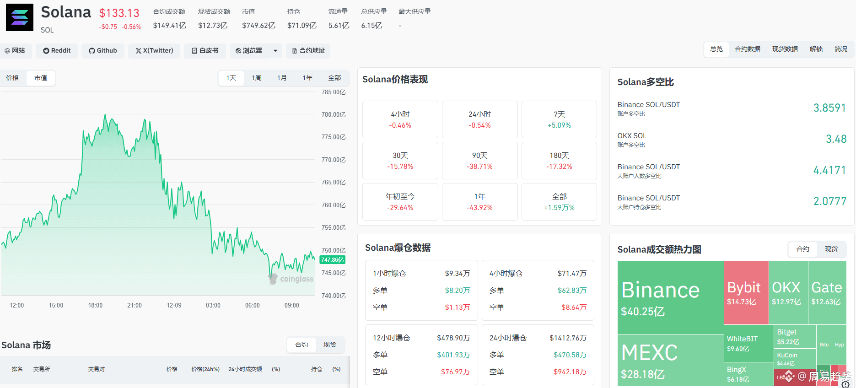The height and width of the screenshot is (388, 856).
Task: Click the Bitget heatmap tile
Action: tap(795, 337)
